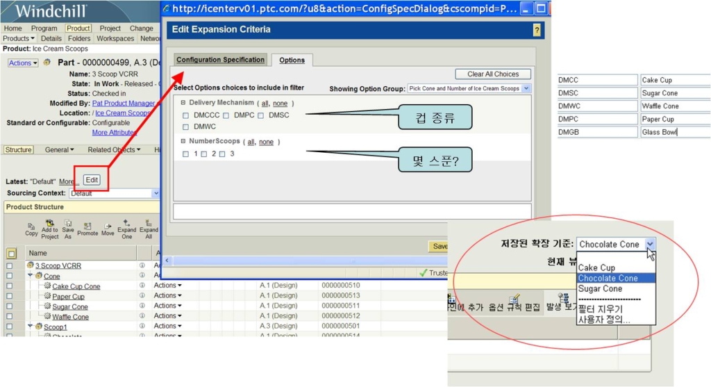Click NumberScoops none link
Screen dimensions: 711x387
(x=266, y=142)
